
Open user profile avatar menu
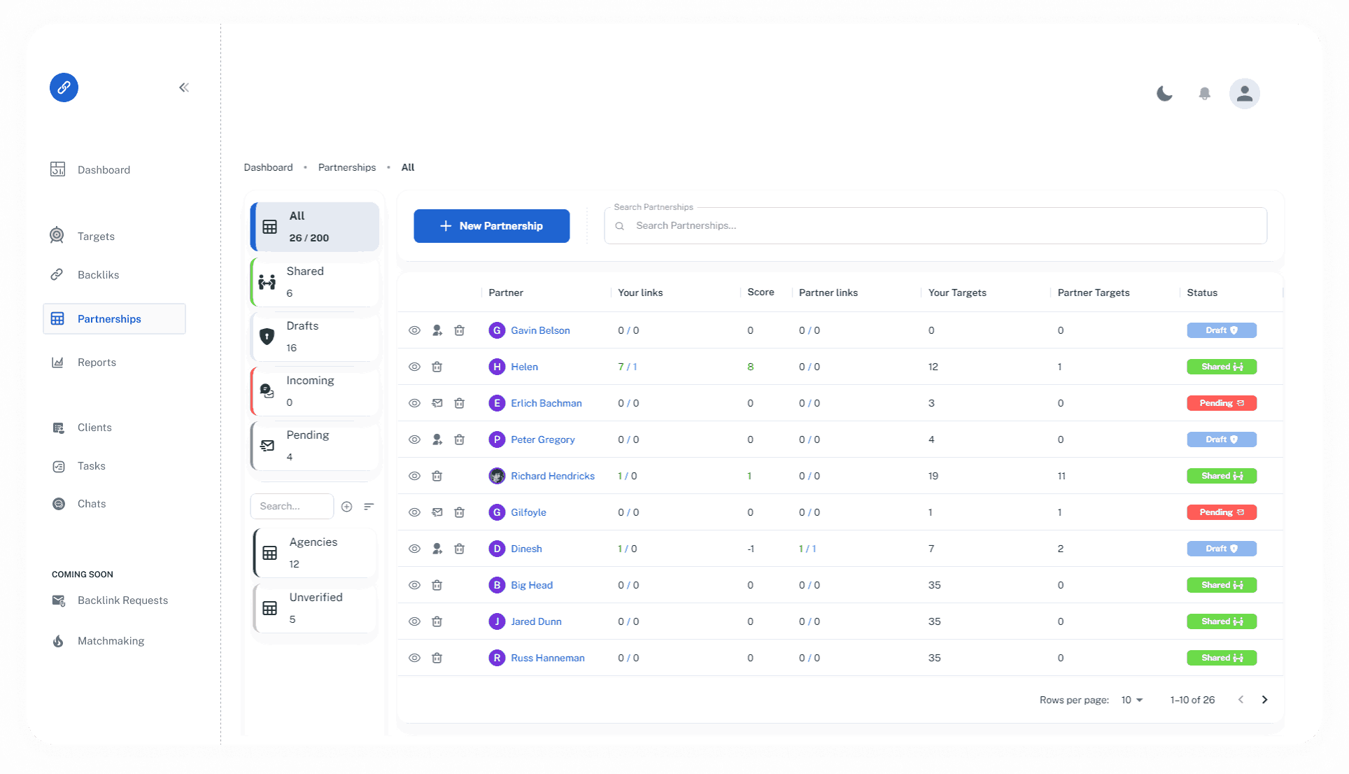[1244, 93]
